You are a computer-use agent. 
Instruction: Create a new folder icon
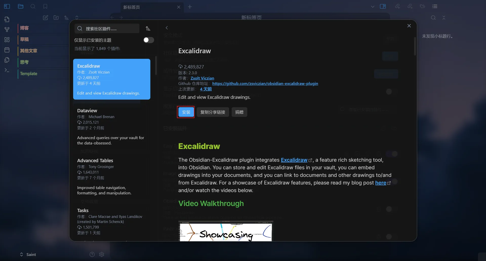pos(56,17)
